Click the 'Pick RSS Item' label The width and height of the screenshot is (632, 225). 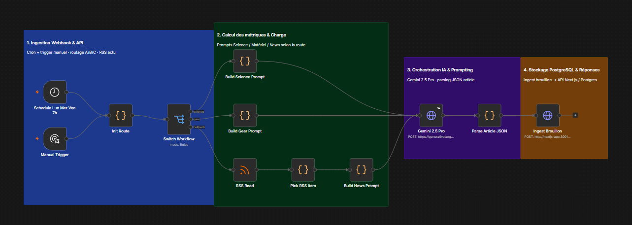(x=303, y=186)
